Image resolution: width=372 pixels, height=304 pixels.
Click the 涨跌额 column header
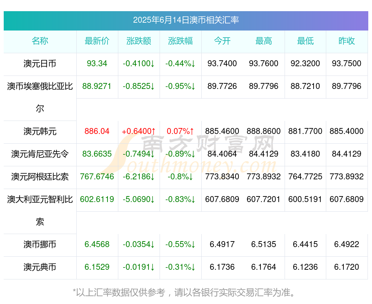pos(139,41)
